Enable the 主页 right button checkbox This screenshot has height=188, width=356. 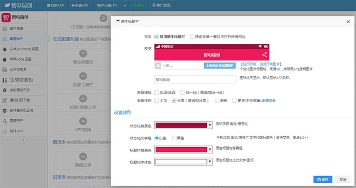(157, 100)
